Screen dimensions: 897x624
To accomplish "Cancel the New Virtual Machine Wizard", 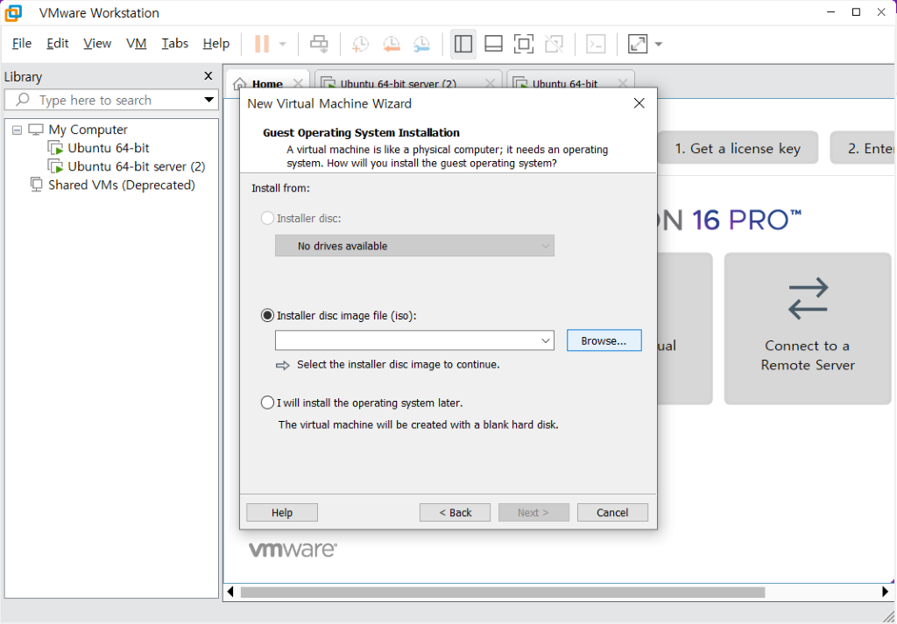I will point(612,513).
